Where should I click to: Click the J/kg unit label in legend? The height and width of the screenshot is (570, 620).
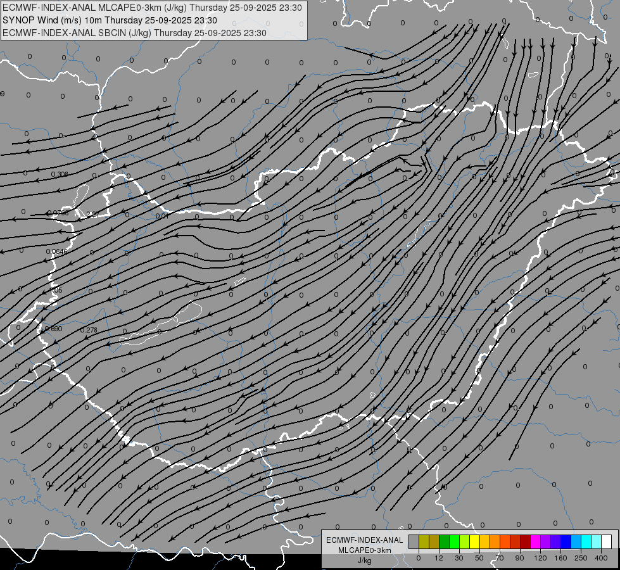pos(365,560)
